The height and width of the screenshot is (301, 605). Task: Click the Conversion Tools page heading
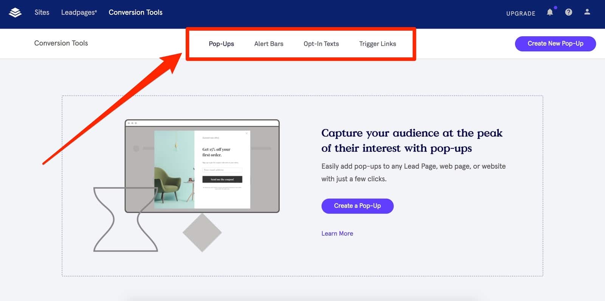61,43
